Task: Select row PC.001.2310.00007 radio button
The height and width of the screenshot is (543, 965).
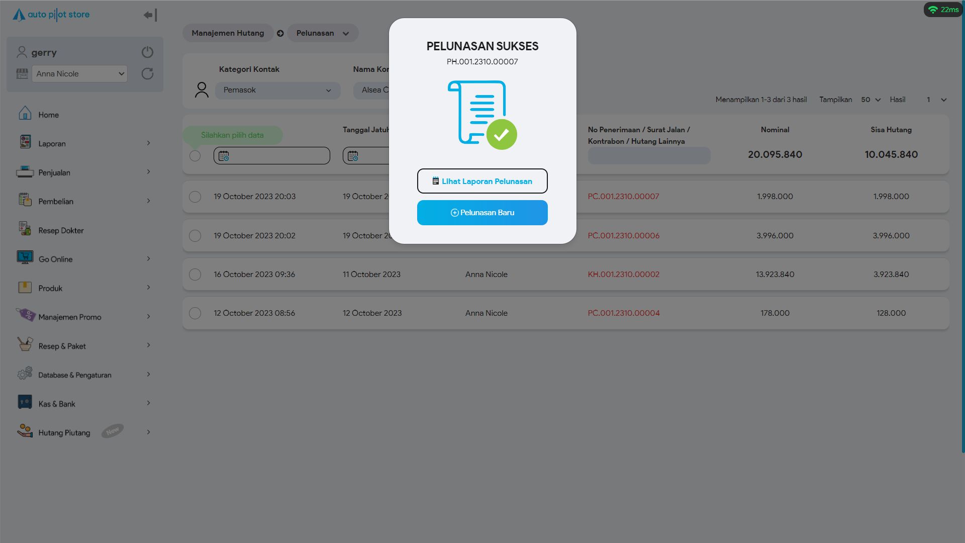Action: [195, 197]
